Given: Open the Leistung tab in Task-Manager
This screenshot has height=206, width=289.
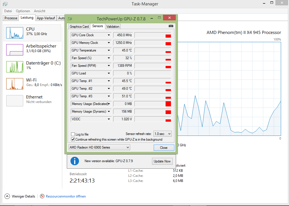Looking at the screenshot, I should click(x=27, y=18).
